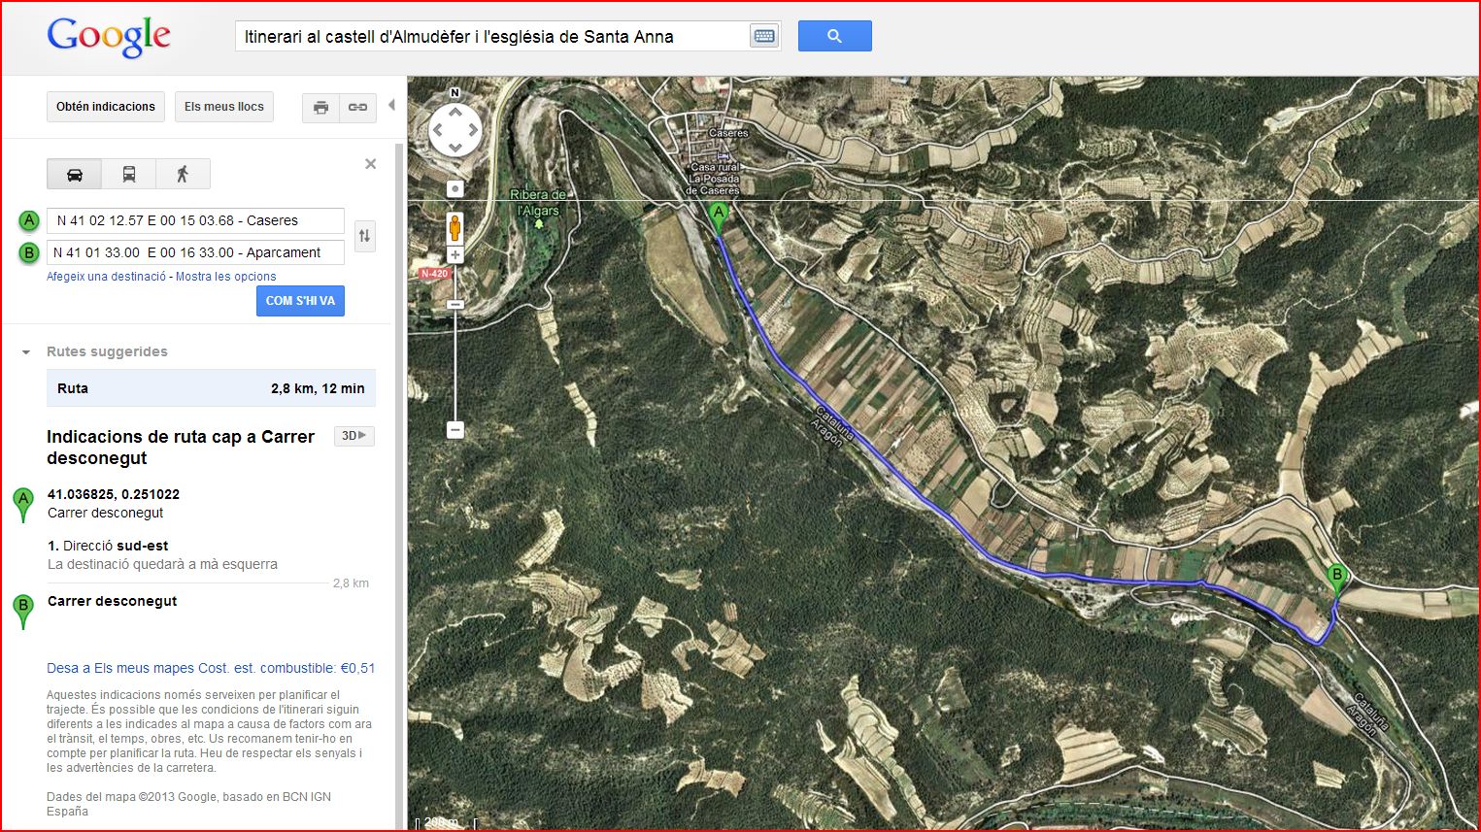
Task: Click the map zoom slider handle
Action: point(454,305)
